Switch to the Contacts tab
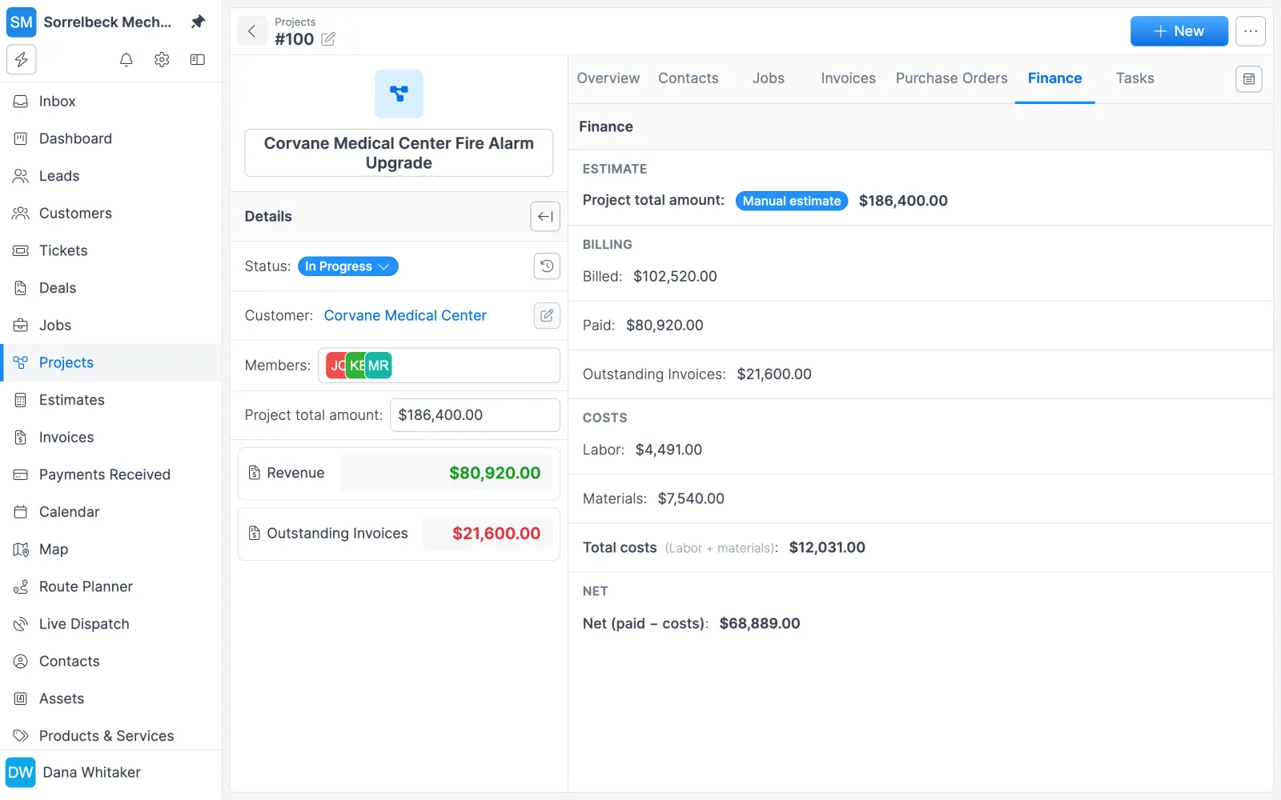Image resolution: width=1281 pixels, height=800 pixels. 689,78
